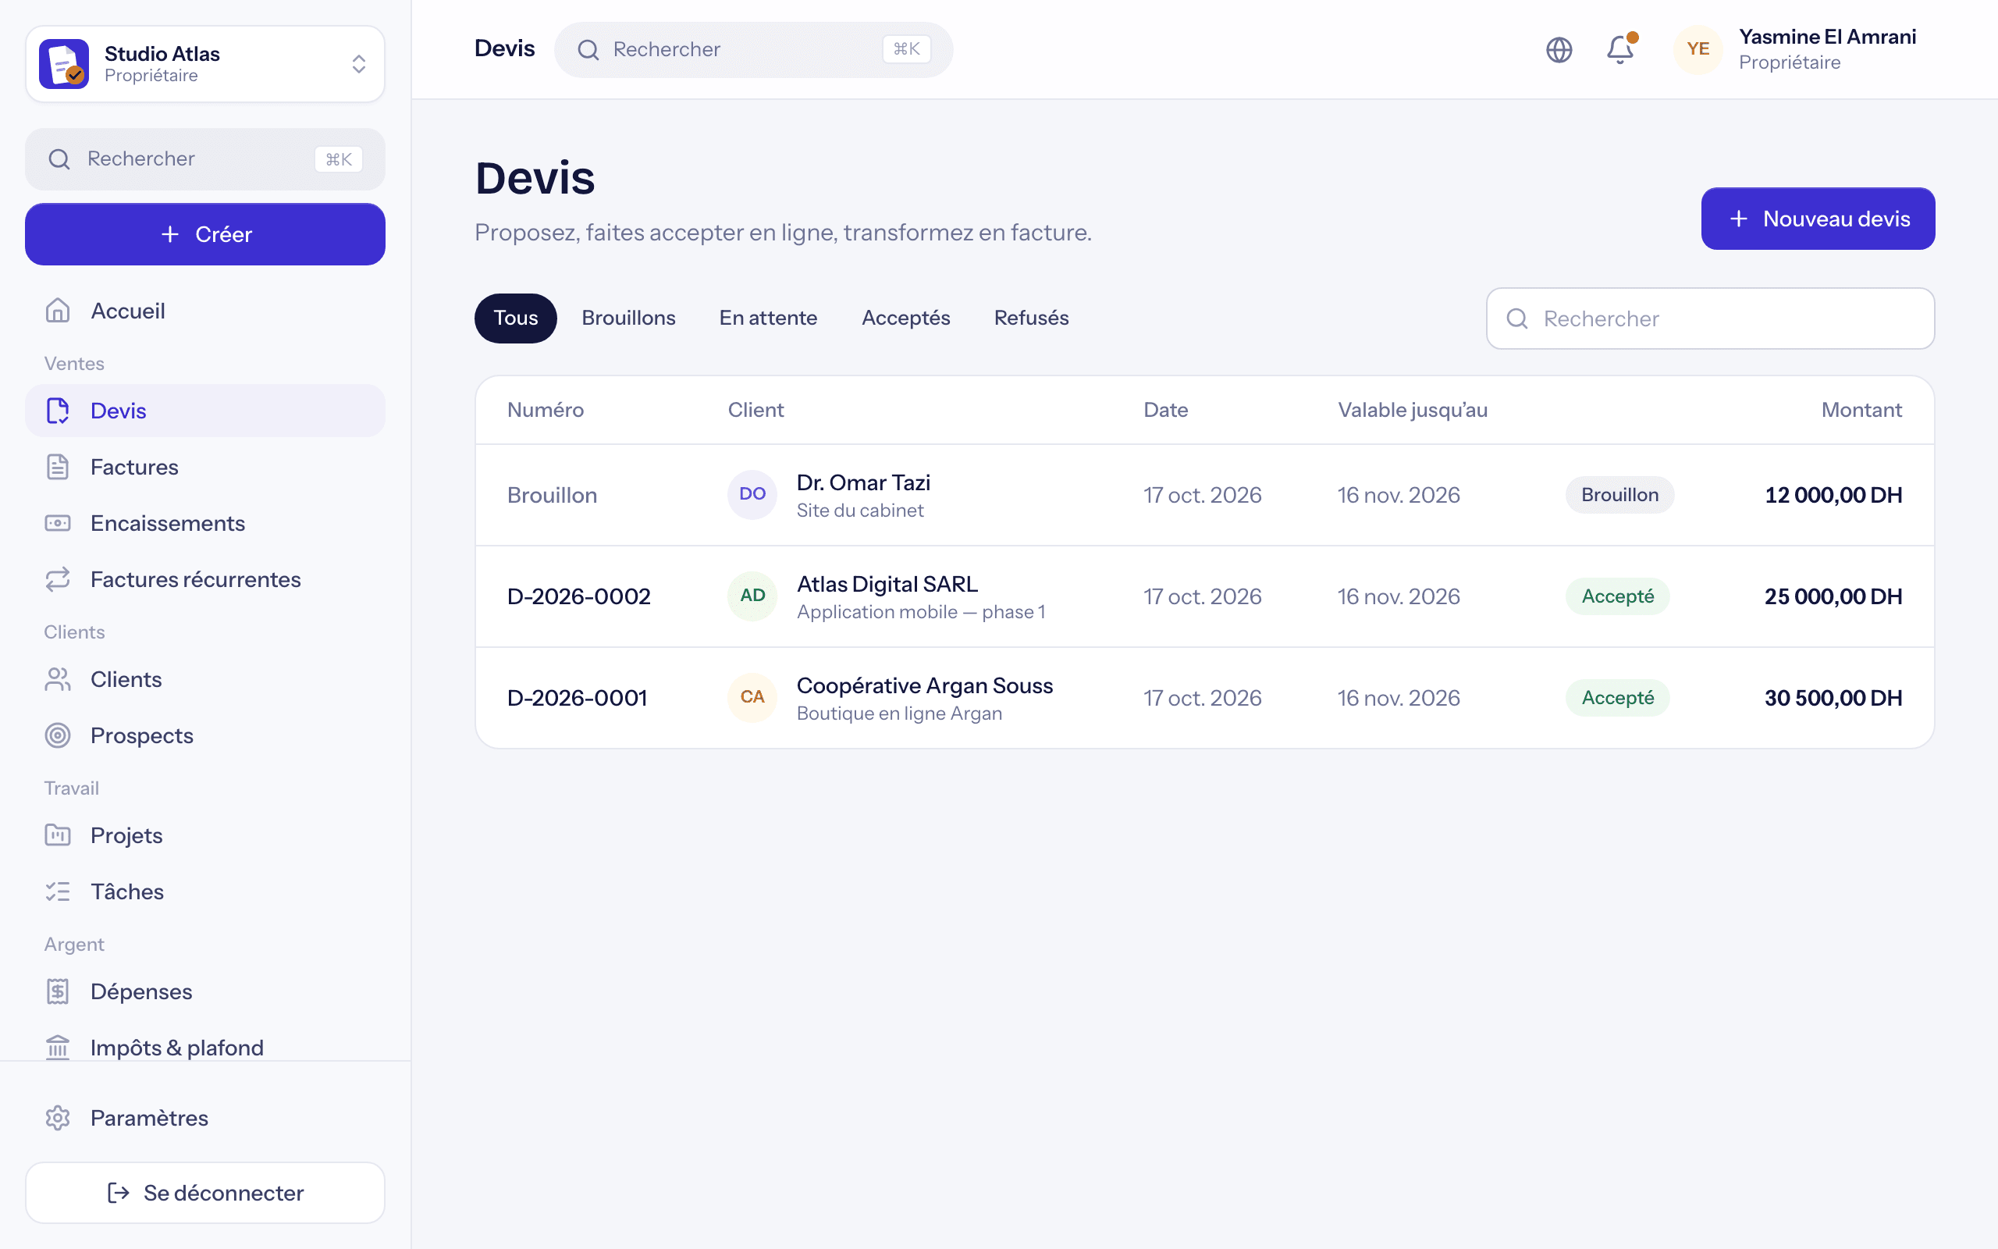This screenshot has width=1998, height=1249.
Task: Expand the Studio Atlas workspace switcher
Action: click(204, 63)
